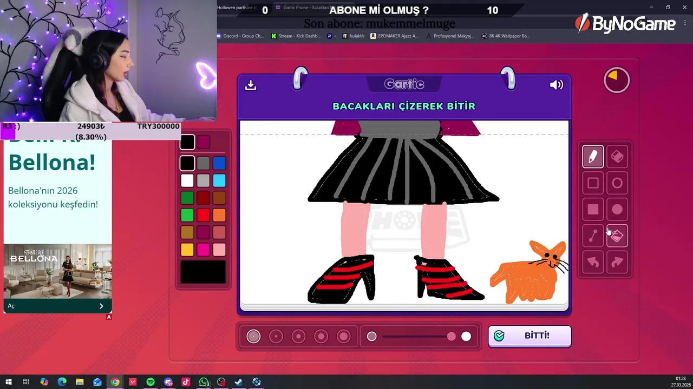The image size is (693, 389).
Task: Pick the fourth brush size
Action: 321,337
